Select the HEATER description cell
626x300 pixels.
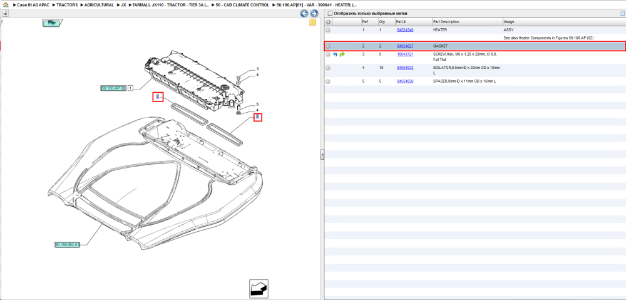point(440,30)
